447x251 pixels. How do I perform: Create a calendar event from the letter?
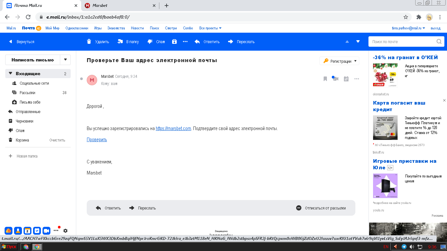(x=346, y=79)
